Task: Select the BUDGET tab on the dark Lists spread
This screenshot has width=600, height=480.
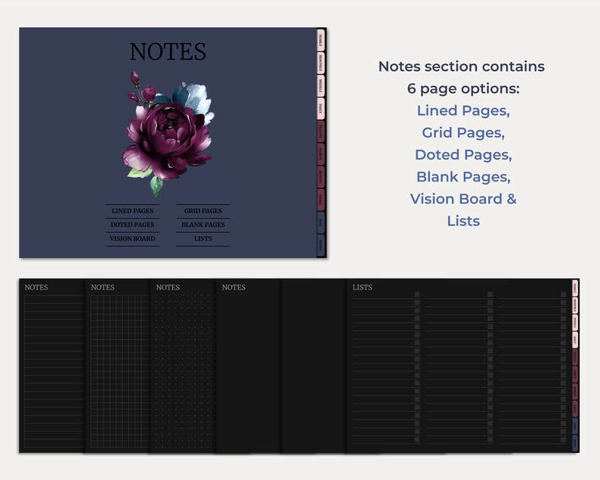Action: [x=575, y=392]
